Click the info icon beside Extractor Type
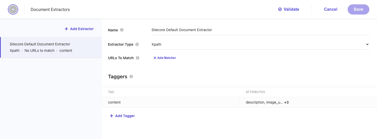 137,44
